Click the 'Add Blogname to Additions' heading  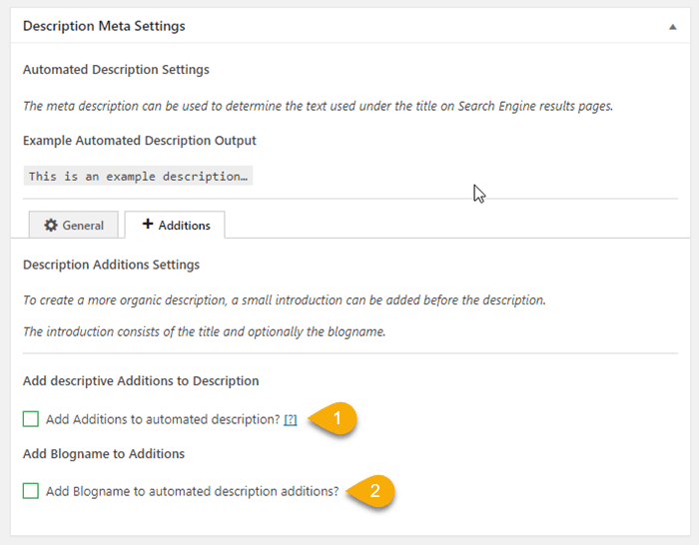click(104, 453)
